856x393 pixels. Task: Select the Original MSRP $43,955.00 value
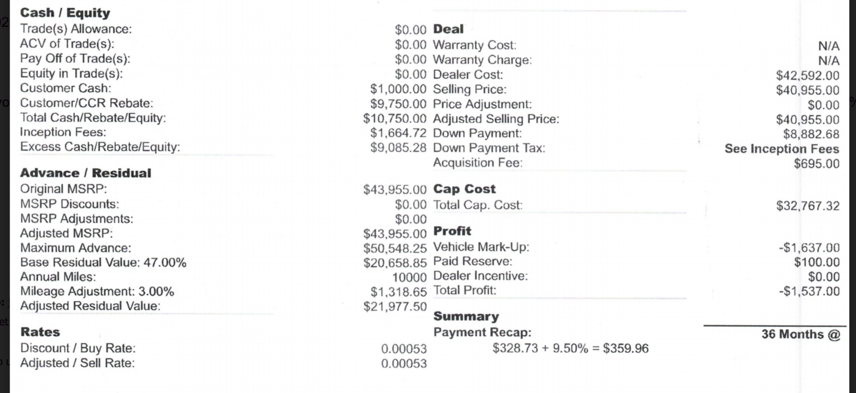click(395, 190)
